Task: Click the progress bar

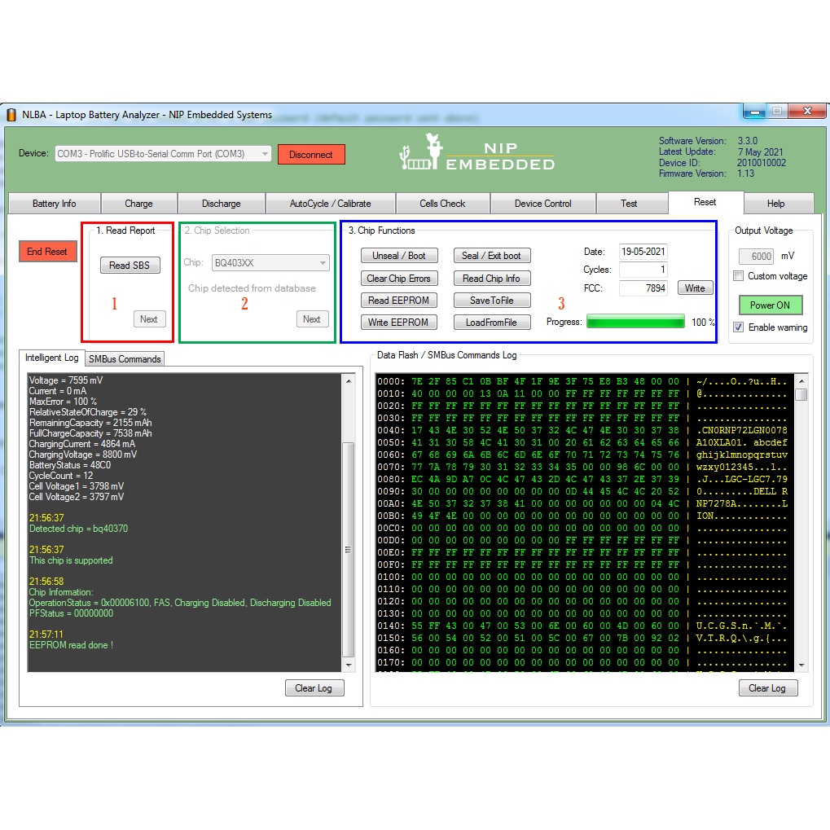Action: tap(635, 323)
